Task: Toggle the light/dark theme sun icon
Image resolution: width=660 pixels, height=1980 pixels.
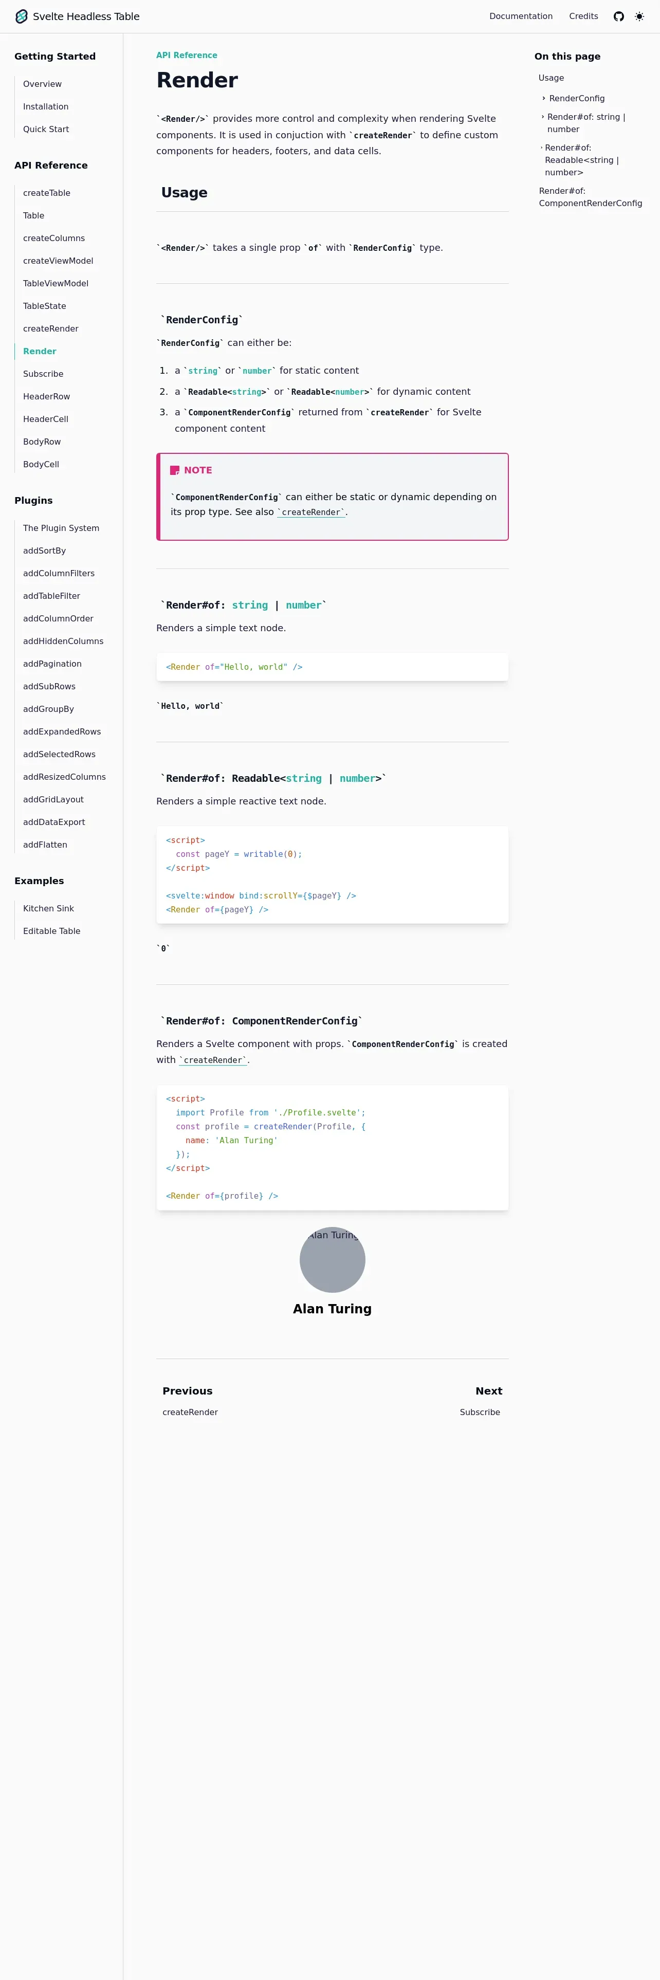Action: (x=639, y=16)
